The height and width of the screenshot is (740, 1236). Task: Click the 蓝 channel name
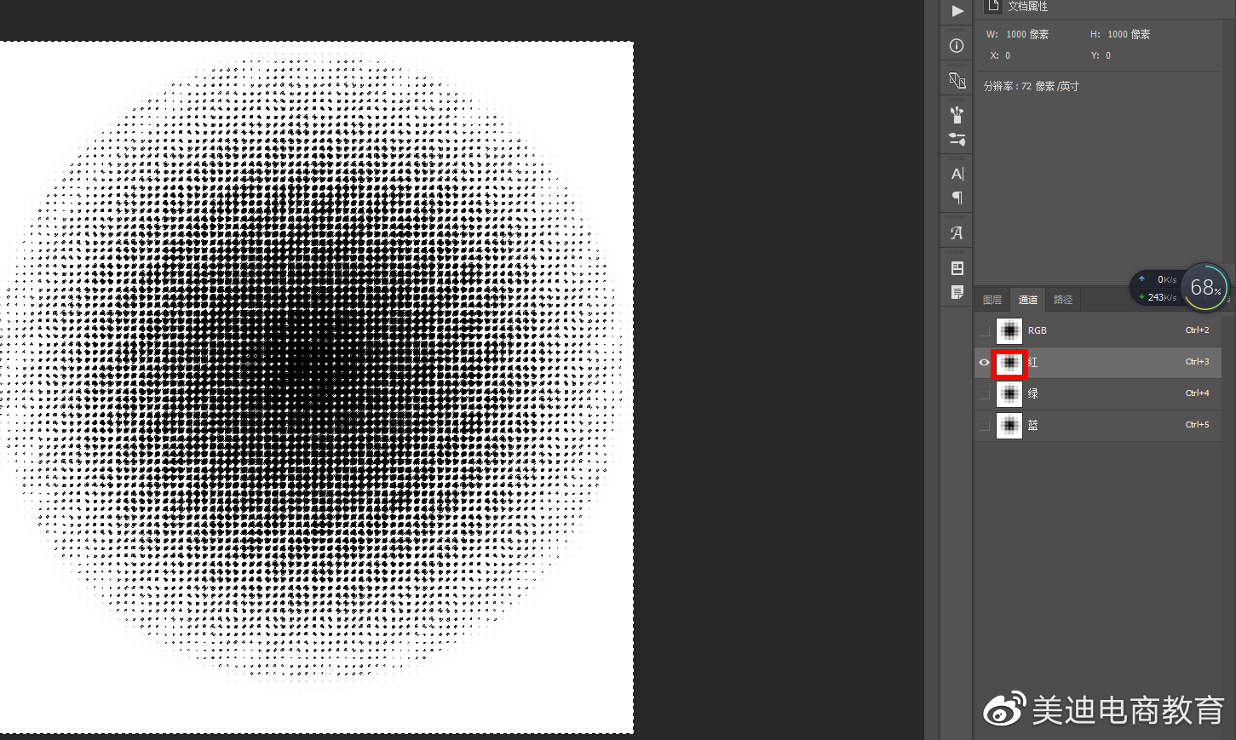coord(1032,425)
